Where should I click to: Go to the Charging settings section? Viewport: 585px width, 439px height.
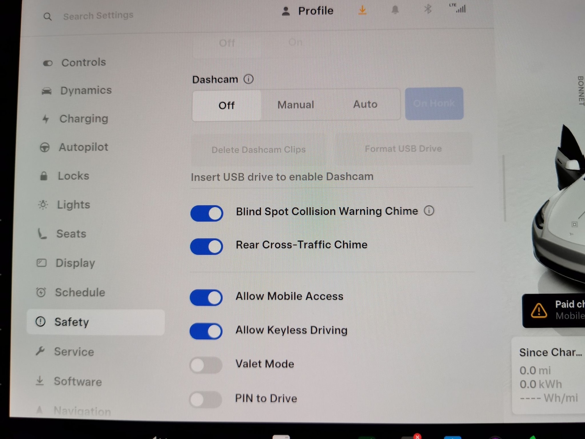pos(83,119)
